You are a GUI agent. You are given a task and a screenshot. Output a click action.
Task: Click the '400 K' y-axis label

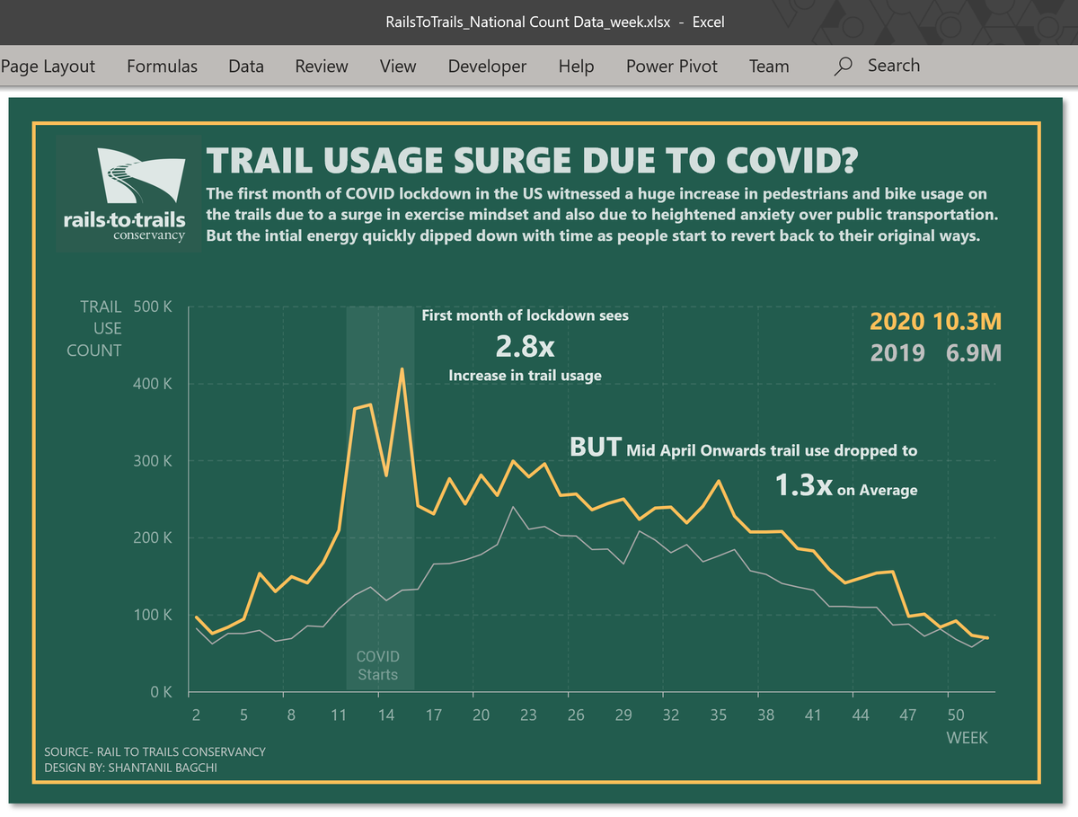153,384
